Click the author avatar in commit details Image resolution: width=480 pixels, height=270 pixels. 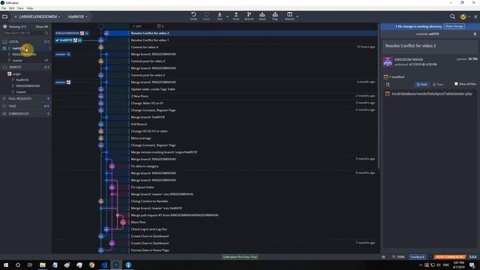[x=388, y=61]
